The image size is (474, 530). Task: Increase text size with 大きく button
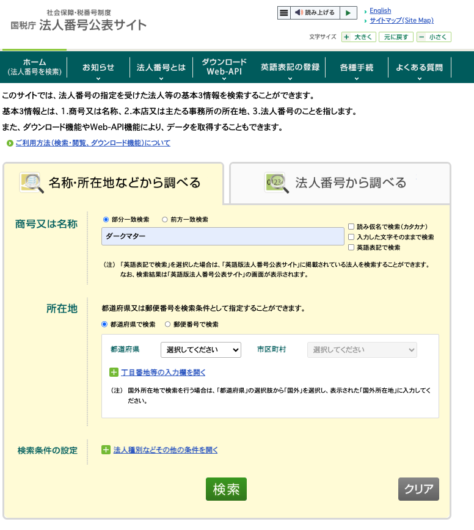359,37
